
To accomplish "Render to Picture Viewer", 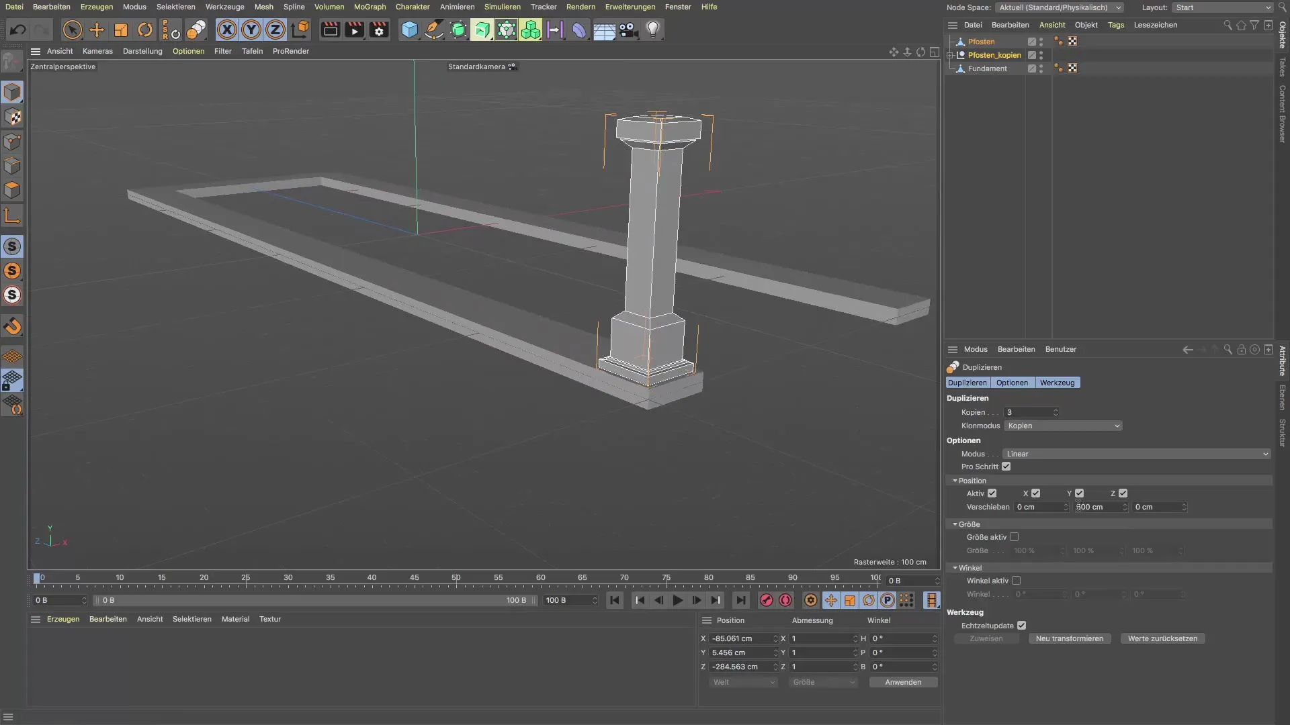I will [x=354, y=30].
